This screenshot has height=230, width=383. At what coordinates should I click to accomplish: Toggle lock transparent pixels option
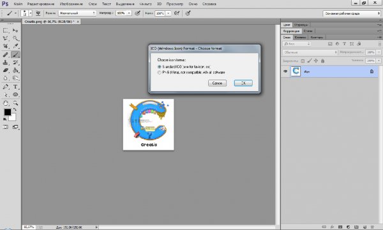pos(303,61)
